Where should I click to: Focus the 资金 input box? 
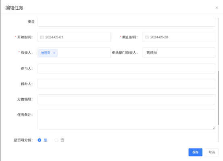pyautogui.click(x=126, y=22)
